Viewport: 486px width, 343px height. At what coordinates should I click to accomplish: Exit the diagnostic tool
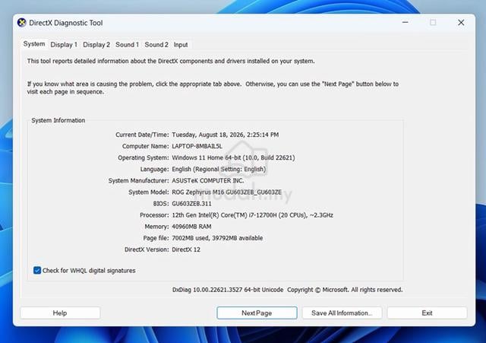coord(427,313)
